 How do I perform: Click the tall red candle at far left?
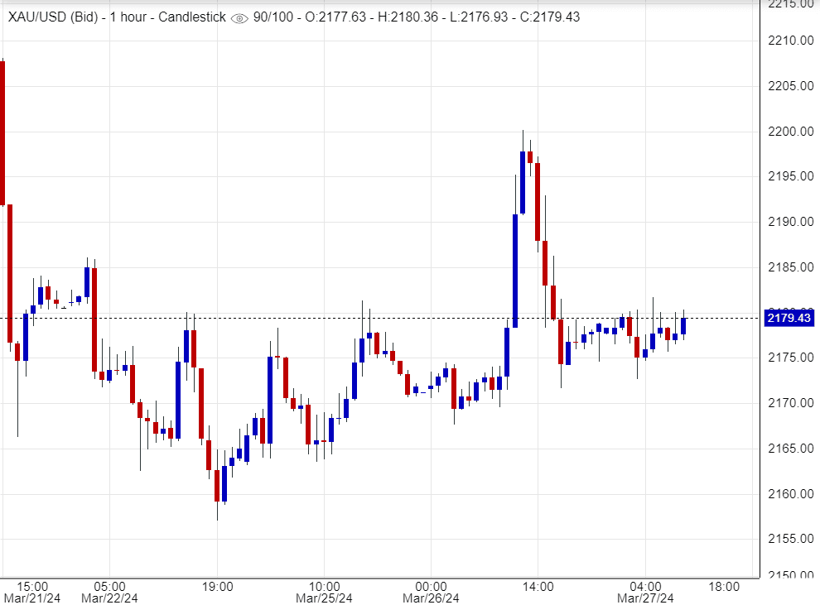point(2,132)
